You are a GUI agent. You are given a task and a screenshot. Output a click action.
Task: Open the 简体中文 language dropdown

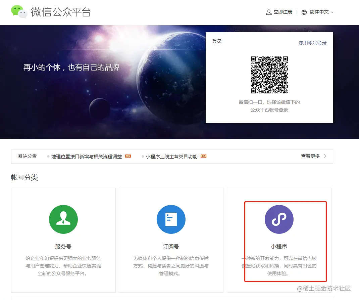pos(319,12)
